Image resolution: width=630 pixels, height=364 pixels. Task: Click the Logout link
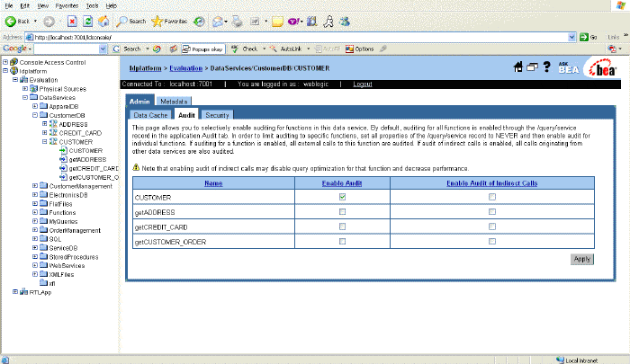(x=363, y=84)
